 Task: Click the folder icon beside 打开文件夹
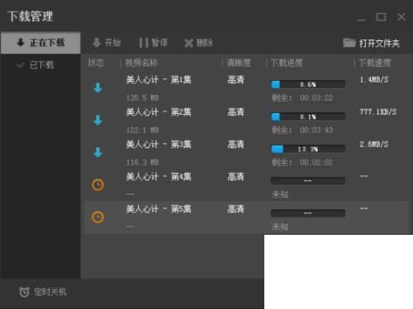tap(349, 43)
